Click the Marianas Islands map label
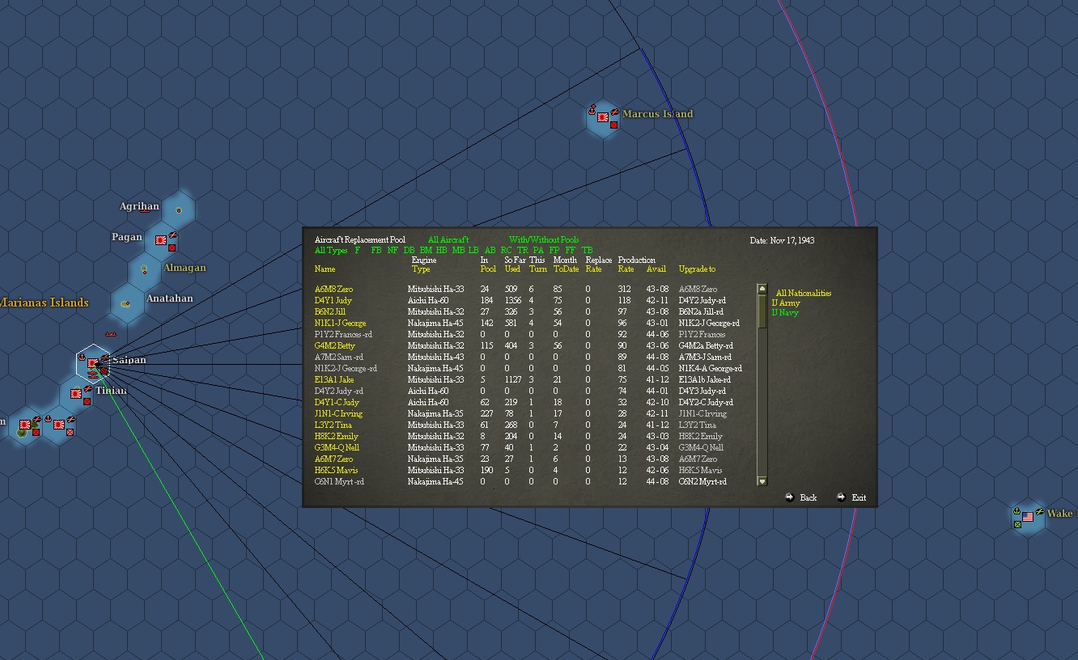This screenshot has height=660, width=1078. pyautogui.click(x=44, y=302)
